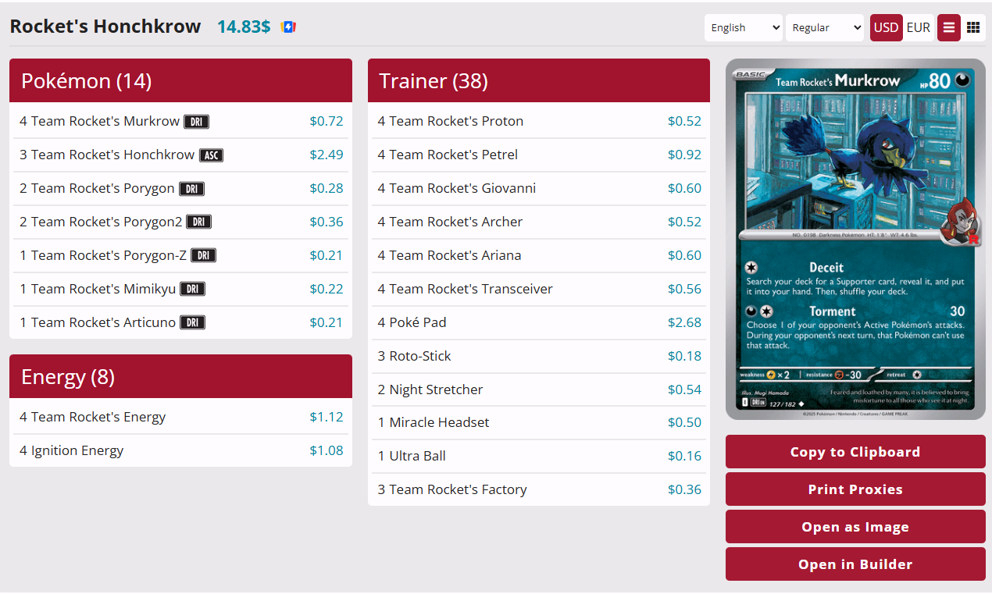Image resolution: width=992 pixels, height=594 pixels.
Task: Click the $1.12 Team Rocket's Energy price
Action: 327,418
